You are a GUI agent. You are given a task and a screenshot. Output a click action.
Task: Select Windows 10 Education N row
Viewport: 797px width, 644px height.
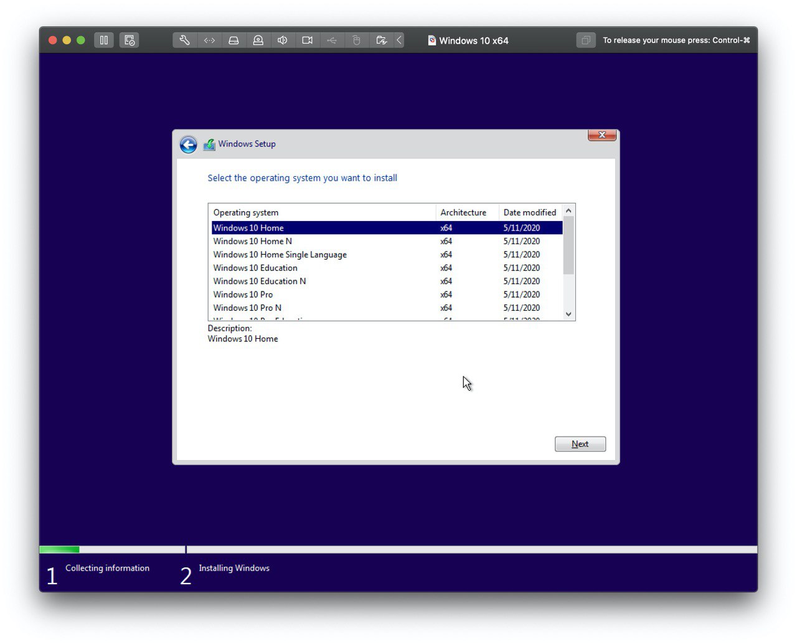click(x=387, y=282)
